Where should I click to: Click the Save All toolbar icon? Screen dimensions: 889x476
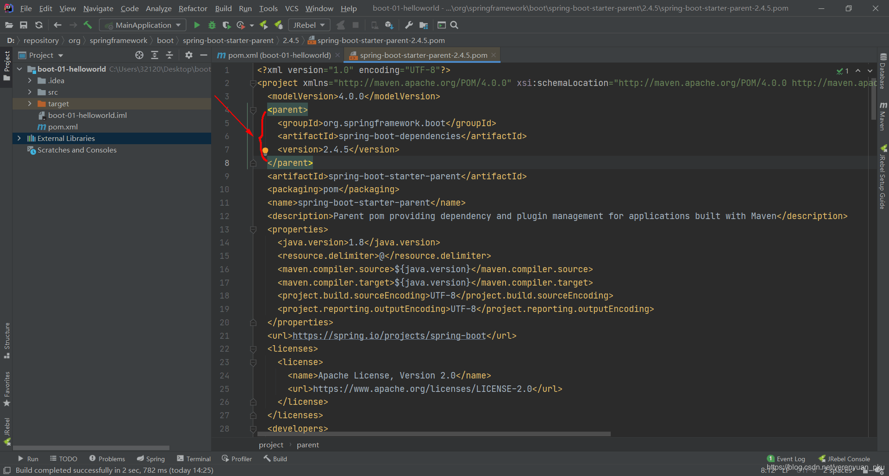(24, 25)
